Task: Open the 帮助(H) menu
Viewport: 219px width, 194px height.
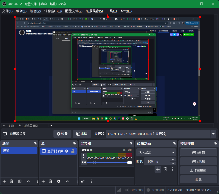Action: click(x=126, y=11)
